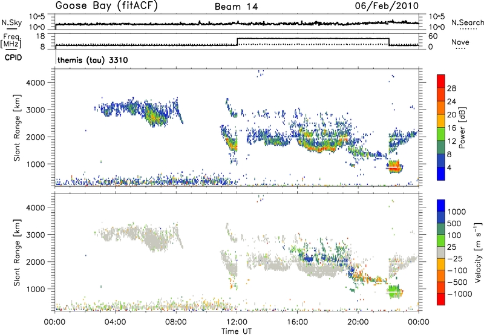This screenshot has height=335, width=484.
Task: Click the 'Goose Bay (fitACF)' title text
Action: [x=106, y=6]
